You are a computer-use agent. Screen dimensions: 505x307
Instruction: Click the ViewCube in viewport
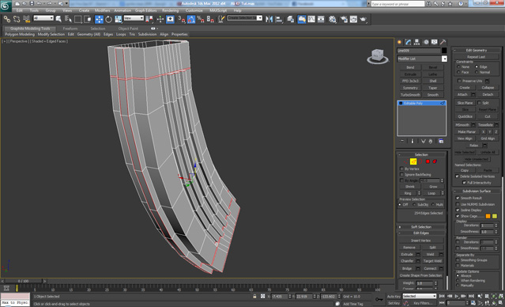coord(378,56)
